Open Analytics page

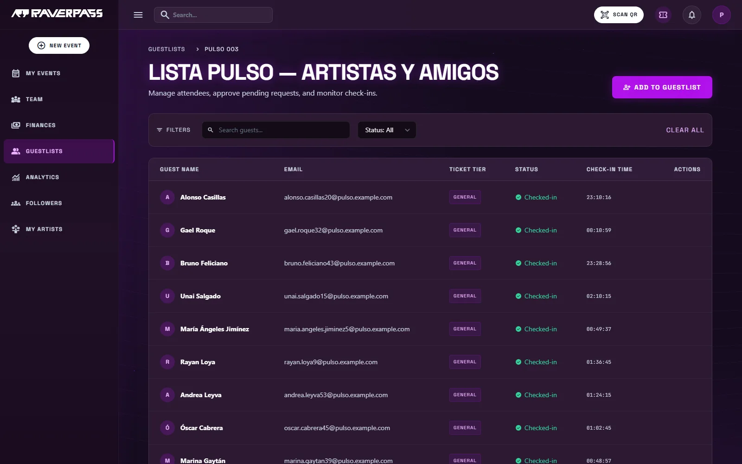pos(59,177)
